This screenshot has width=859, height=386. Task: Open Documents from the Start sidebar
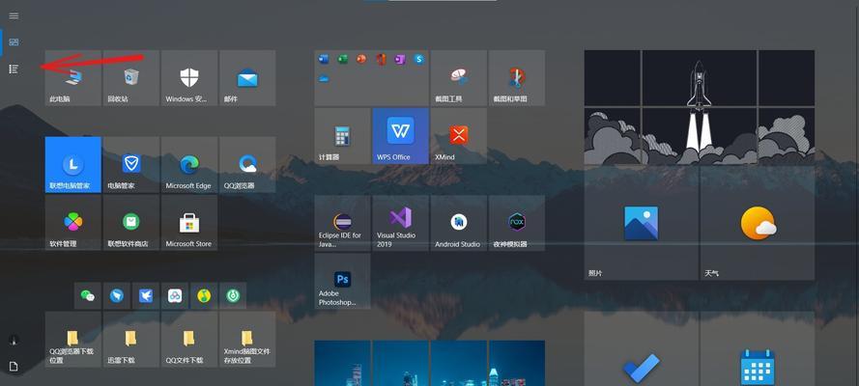[x=14, y=367]
